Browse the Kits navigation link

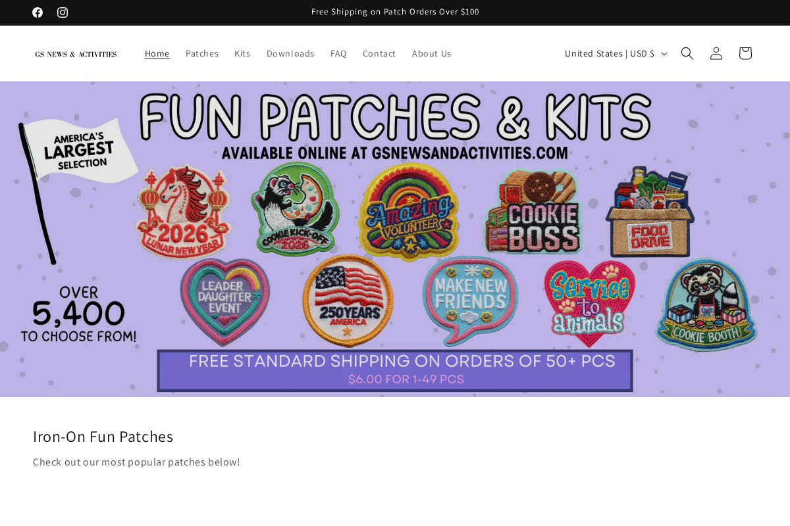[242, 53]
